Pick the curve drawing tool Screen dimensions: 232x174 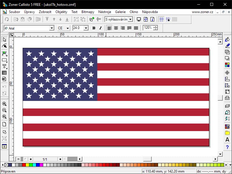point(4,54)
